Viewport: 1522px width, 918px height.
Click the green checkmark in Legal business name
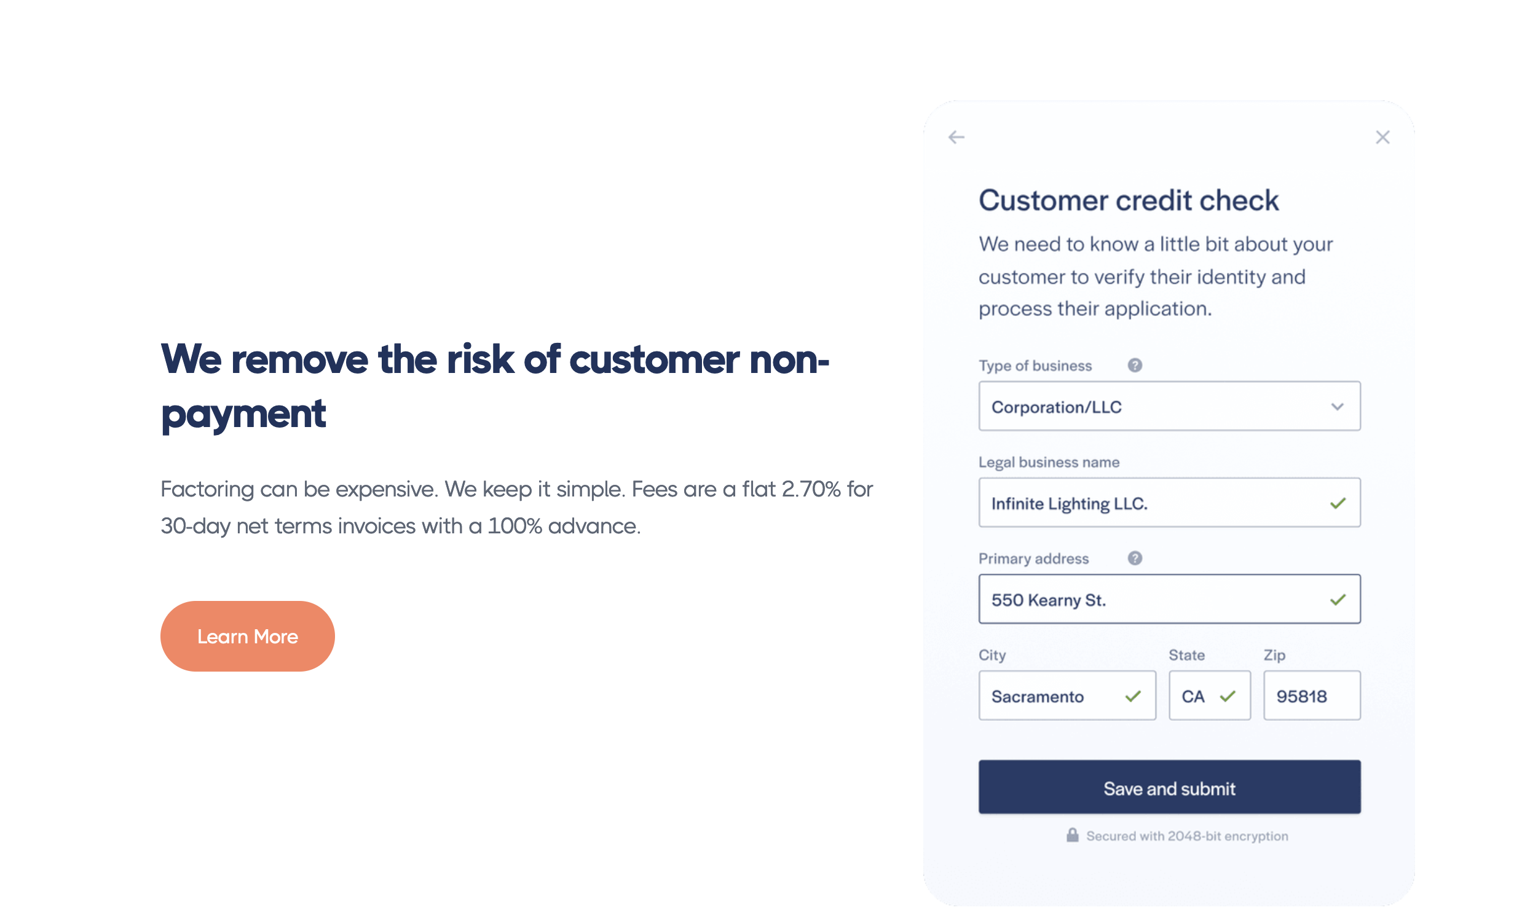pyautogui.click(x=1338, y=504)
